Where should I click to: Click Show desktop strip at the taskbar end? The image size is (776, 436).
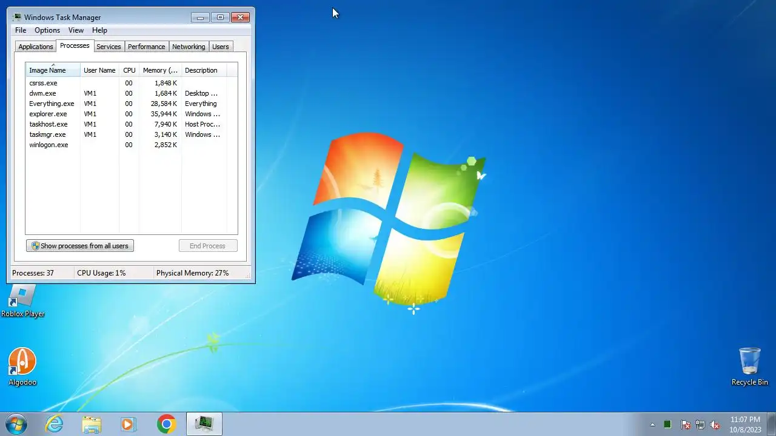coord(771,424)
